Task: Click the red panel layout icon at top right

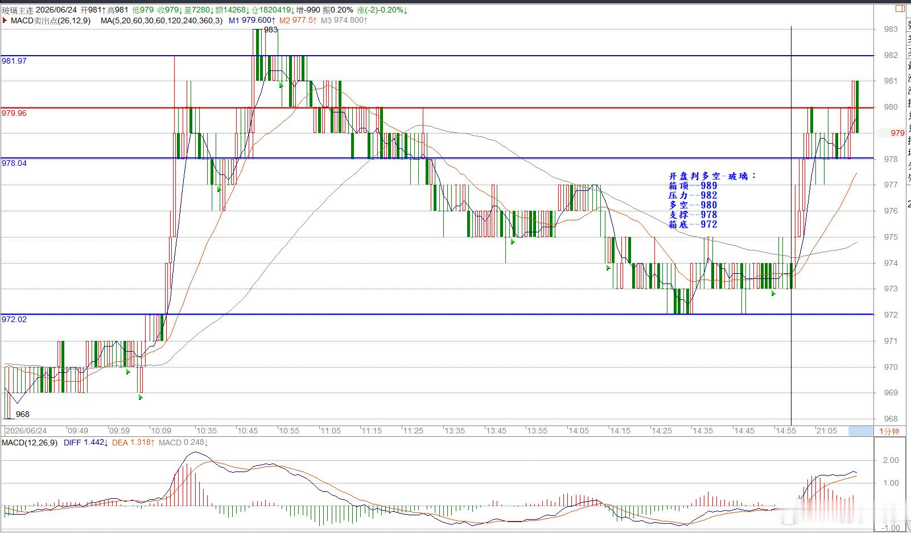Action: [900, 9]
